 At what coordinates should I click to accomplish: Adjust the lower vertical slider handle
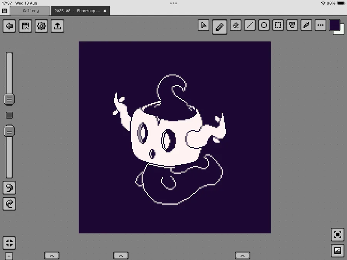[x=9, y=131]
